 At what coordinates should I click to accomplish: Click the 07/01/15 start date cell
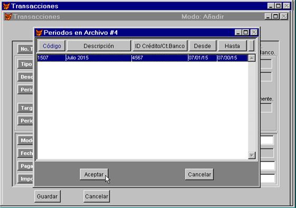pyautogui.click(x=203, y=57)
